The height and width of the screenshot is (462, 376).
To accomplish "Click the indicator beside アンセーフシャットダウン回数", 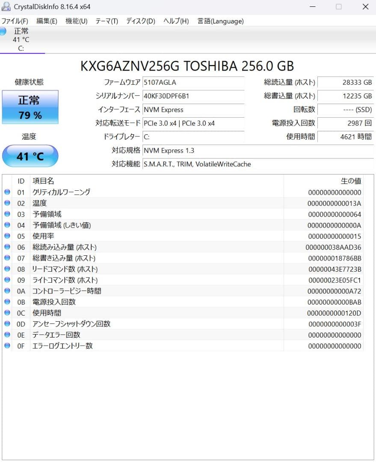I will click(7, 324).
